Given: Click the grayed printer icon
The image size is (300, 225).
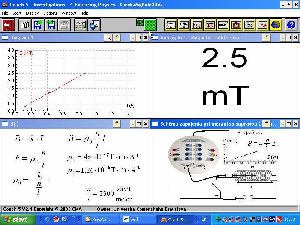Looking at the screenshot, I should pyautogui.click(x=64, y=25).
